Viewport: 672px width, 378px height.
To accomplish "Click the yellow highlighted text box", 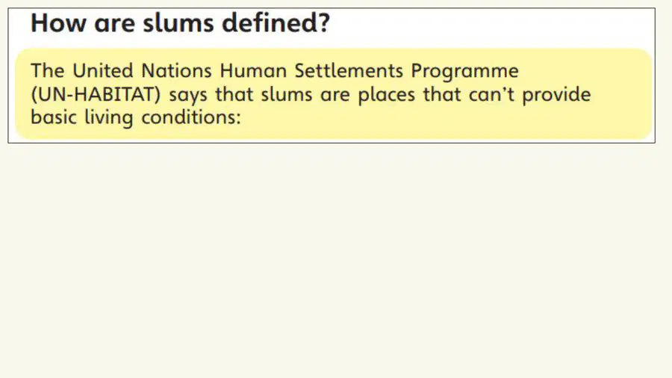I will [334, 94].
